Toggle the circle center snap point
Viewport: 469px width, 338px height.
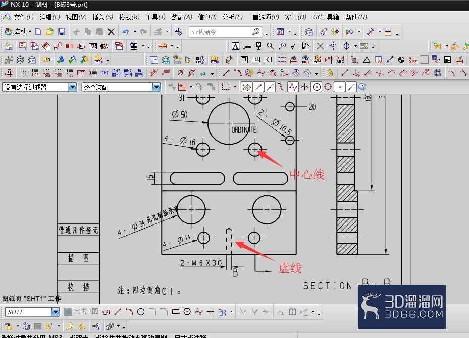pos(318,86)
